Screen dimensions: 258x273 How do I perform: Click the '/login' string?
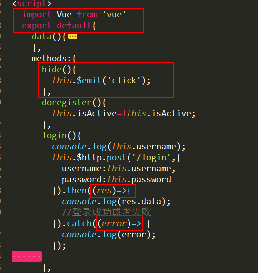[151, 157]
